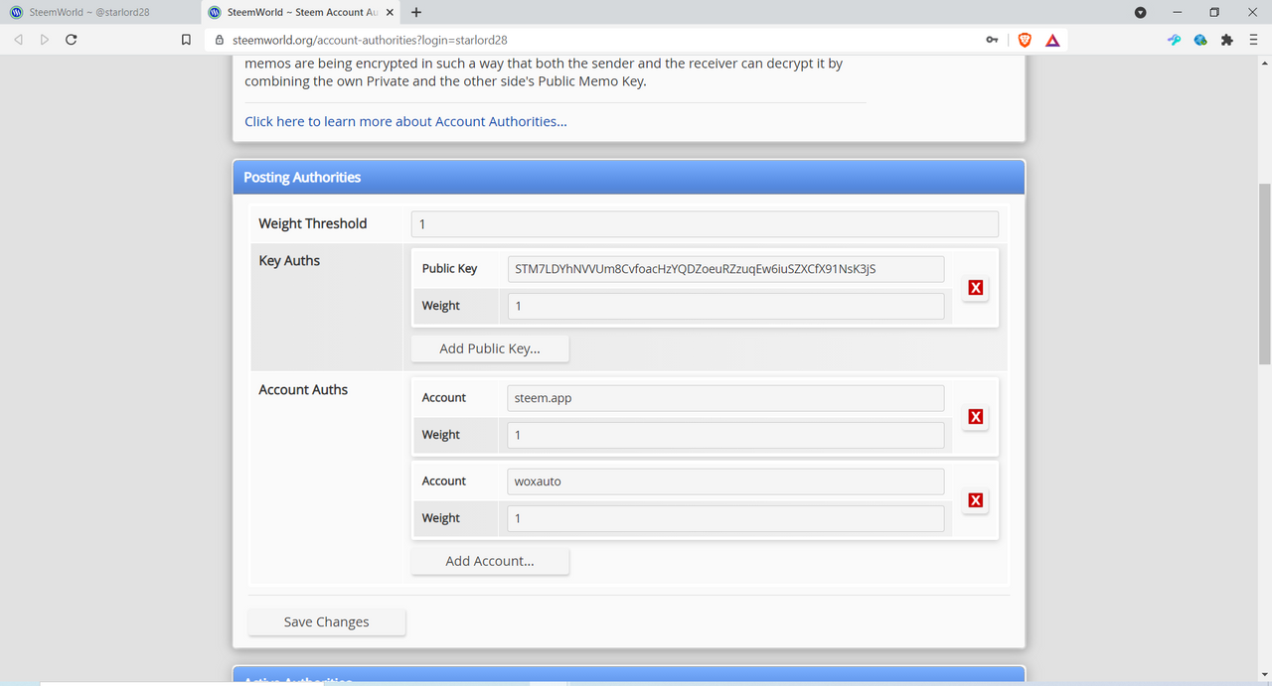Open a new browser tab

415,12
